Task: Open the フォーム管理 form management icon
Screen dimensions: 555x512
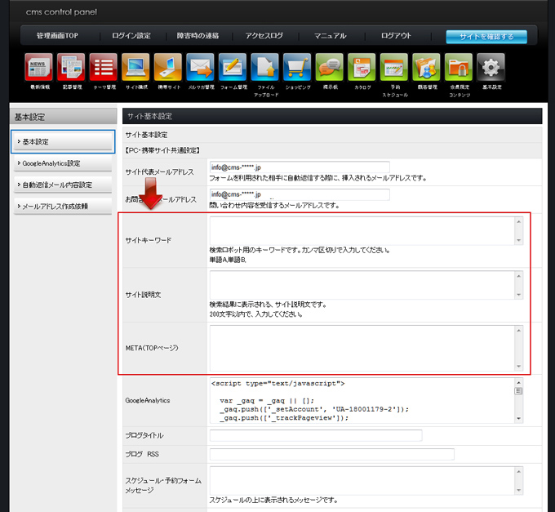Action: (x=232, y=67)
